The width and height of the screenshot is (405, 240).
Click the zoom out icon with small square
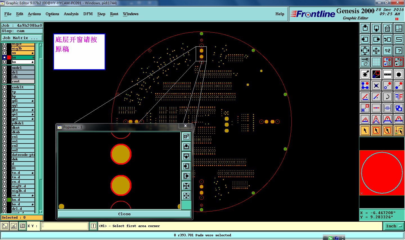coord(376,51)
